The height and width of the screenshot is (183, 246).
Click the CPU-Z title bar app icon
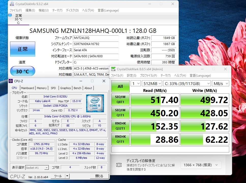[11, 81]
